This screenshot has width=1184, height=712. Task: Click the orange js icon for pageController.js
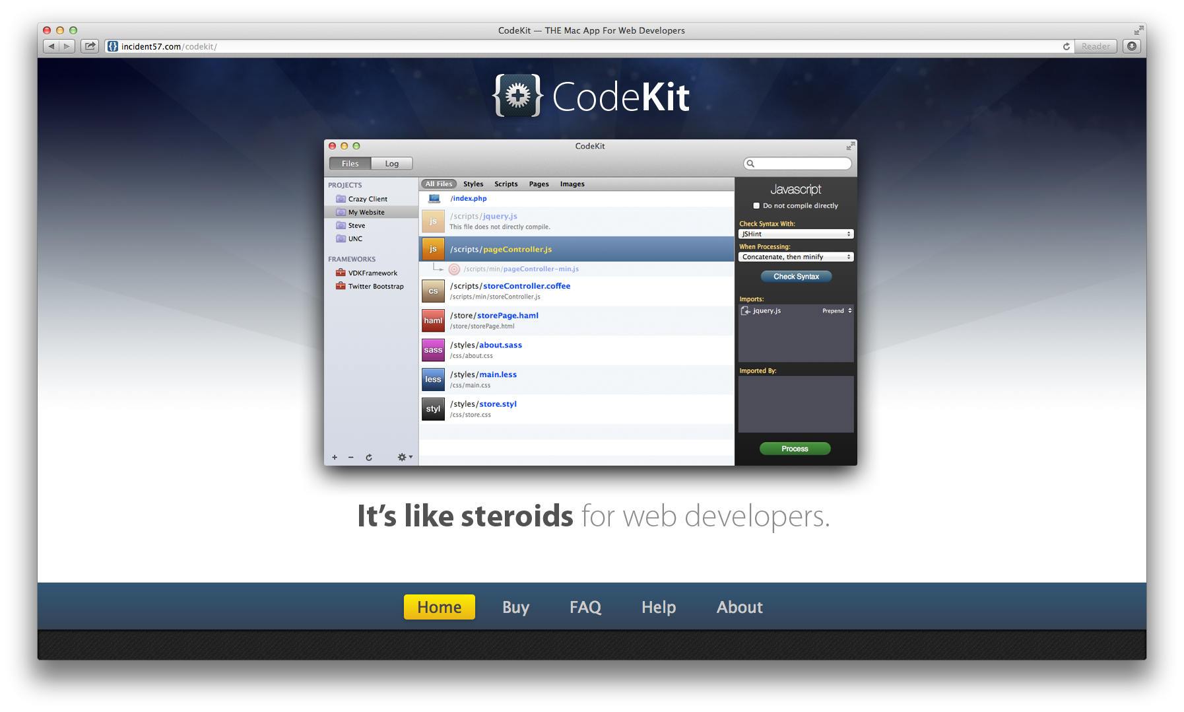[433, 249]
